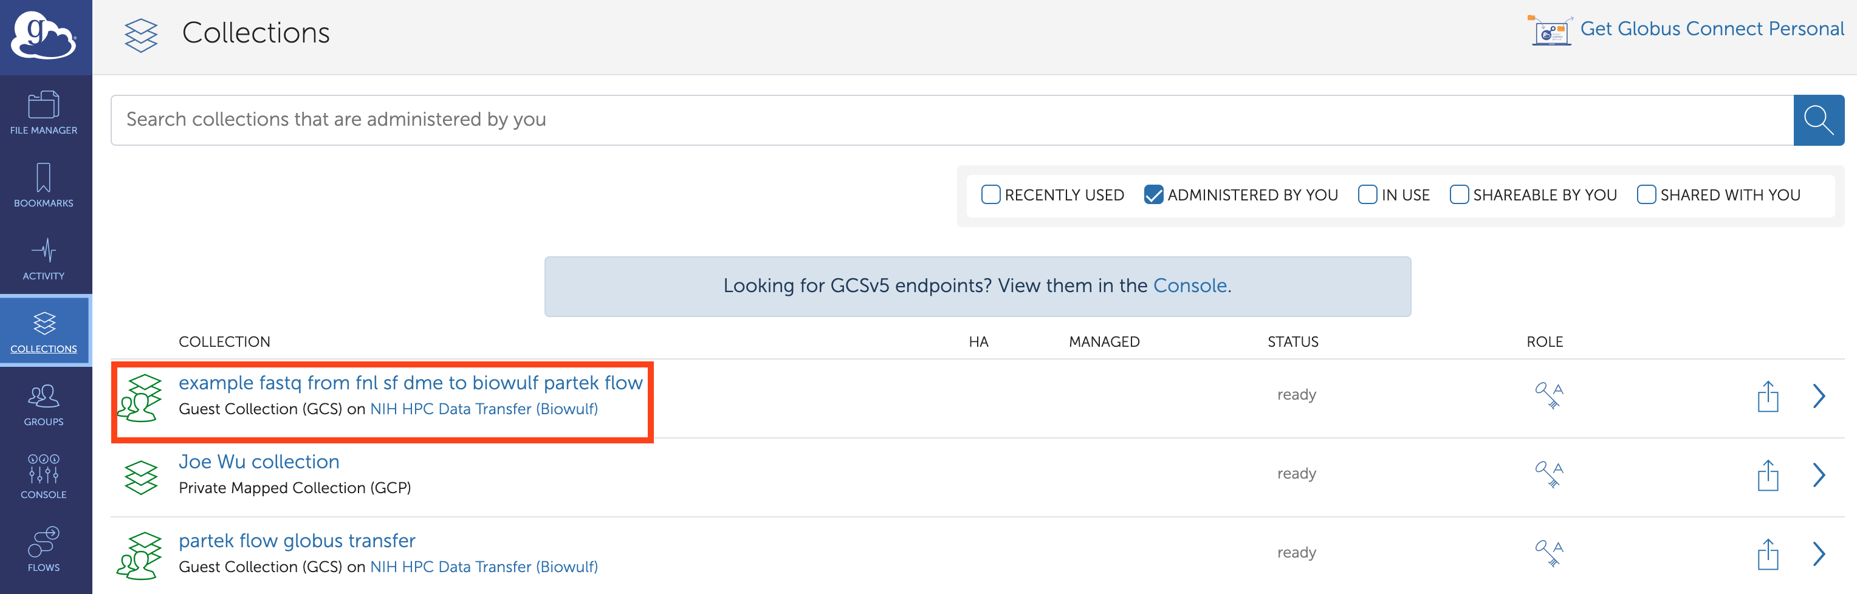The height and width of the screenshot is (594, 1857).
Task: Enable the Recently Used filter checkbox
Action: click(x=990, y=194)
